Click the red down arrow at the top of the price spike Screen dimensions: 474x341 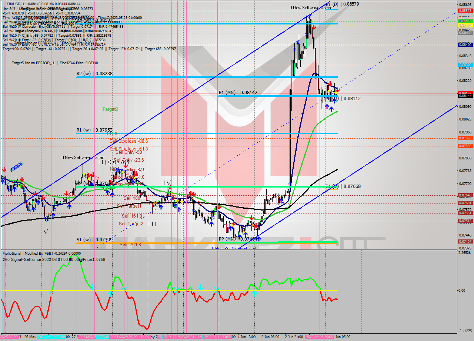pos(314,27)
